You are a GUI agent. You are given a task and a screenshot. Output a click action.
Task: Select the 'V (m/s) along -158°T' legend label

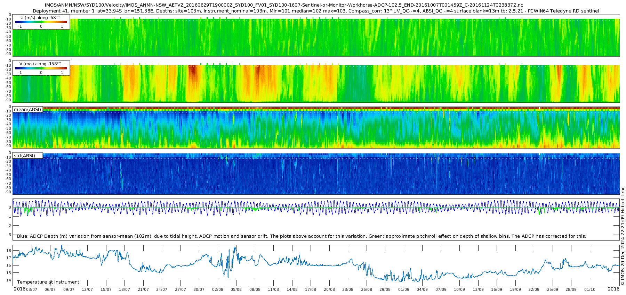pos(40,64)
